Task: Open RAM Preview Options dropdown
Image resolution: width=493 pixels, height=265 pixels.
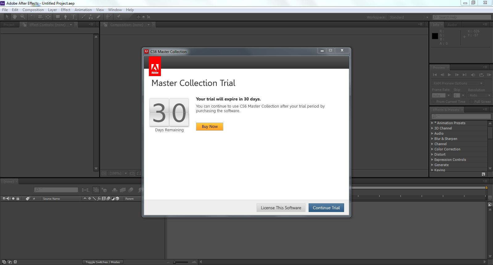Action: tap(458, 83)
